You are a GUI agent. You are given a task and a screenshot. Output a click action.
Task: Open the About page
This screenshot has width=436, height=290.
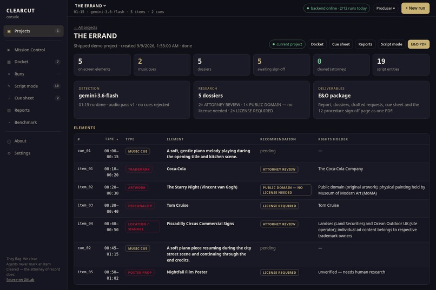(x=34, y=141)
